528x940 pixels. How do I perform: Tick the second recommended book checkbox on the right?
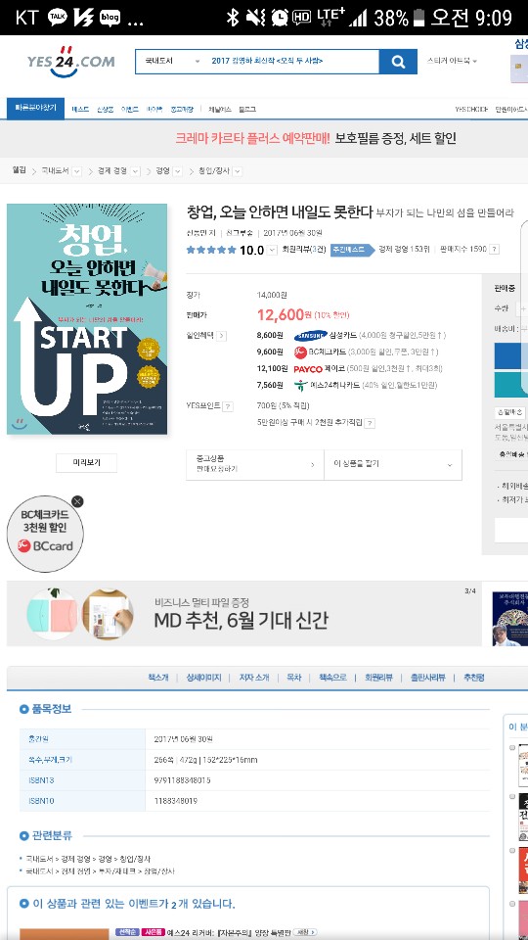click(x=511, y=796)
